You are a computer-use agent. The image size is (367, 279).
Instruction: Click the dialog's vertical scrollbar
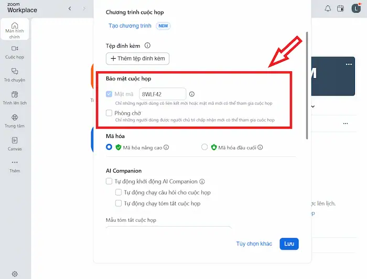pyautogui.click(x=307, y=85)
